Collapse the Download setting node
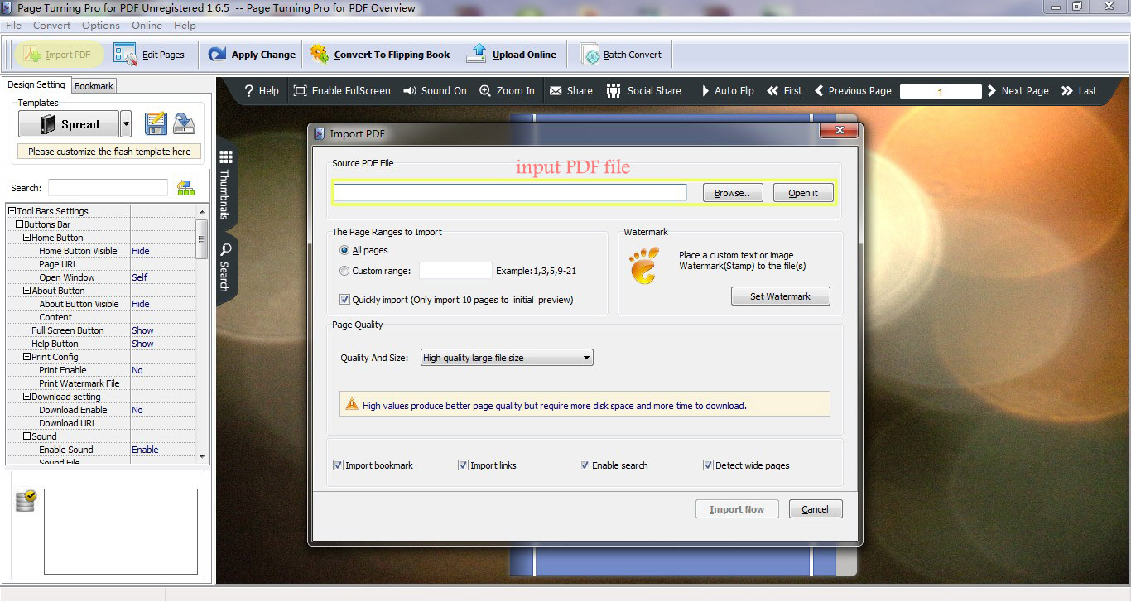The width and height of the screenshot is (1131, 602). [x=26, y=397]
